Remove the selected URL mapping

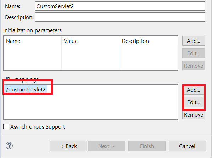[x=193, y=115]
